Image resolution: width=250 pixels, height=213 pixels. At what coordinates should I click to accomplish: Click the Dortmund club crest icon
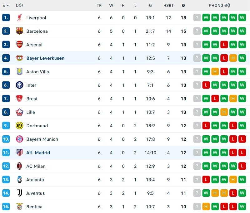[19, 126]
